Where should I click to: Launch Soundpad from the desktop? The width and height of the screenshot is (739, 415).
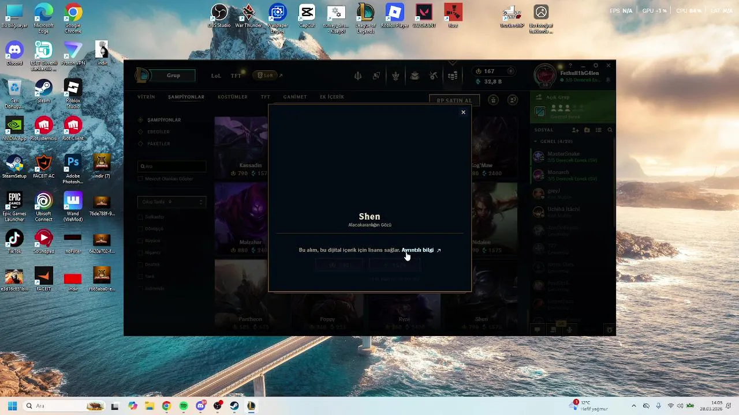43,242
